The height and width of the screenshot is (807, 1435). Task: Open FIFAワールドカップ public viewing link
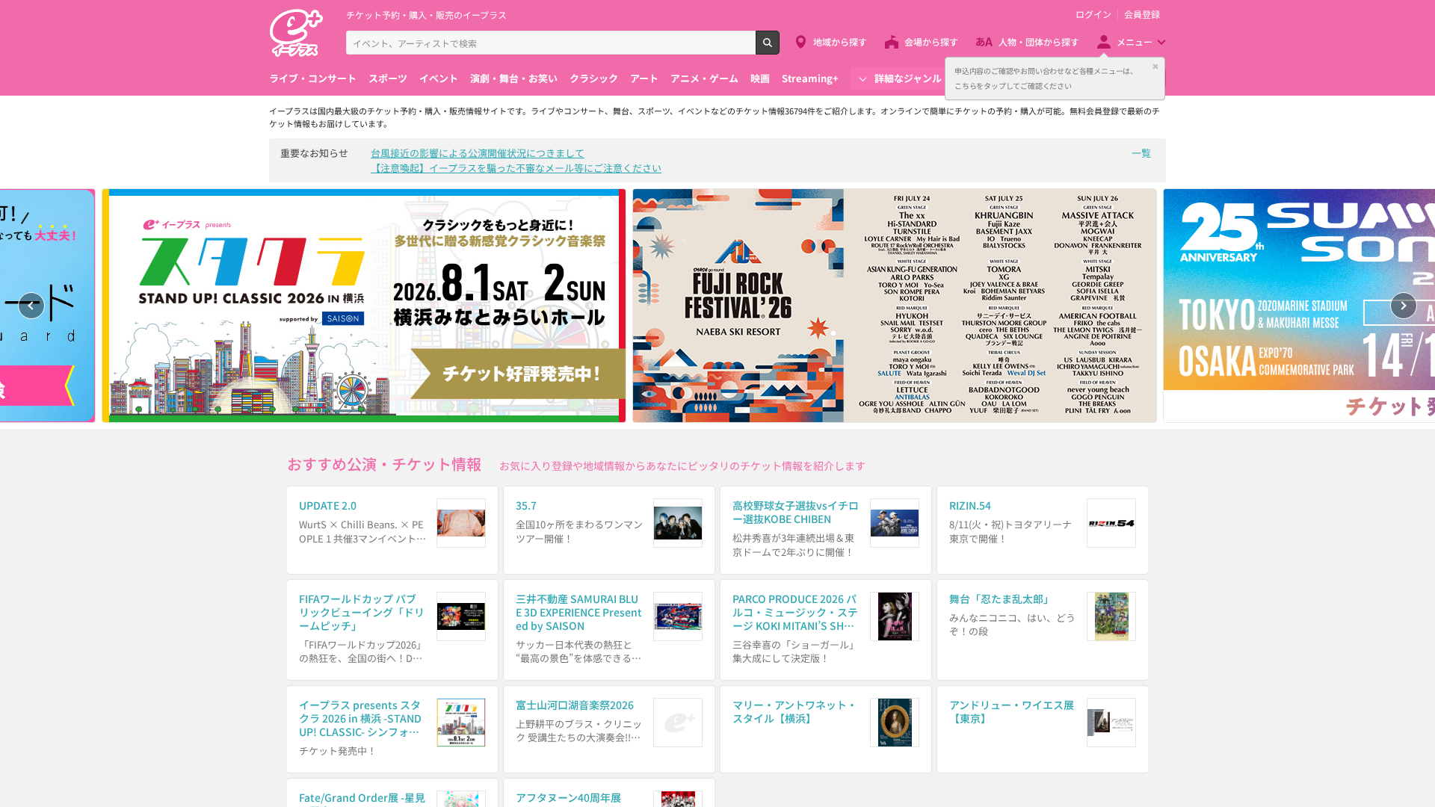362,613
